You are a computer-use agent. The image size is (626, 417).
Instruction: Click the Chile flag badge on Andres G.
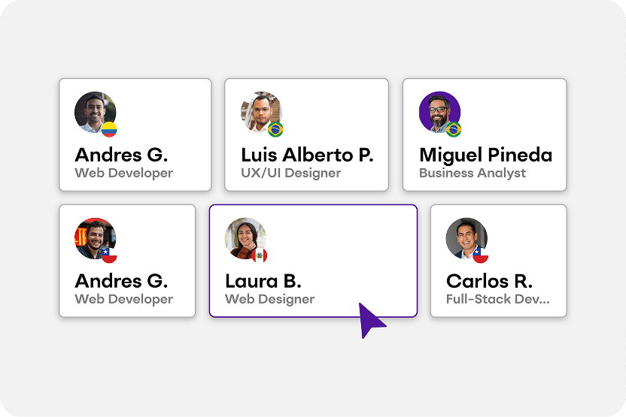[110, 255]
